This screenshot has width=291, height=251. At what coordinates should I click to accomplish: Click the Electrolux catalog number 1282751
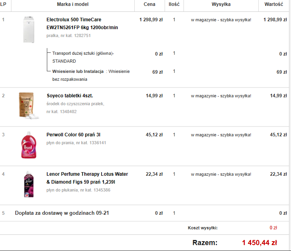[x=82, y=35]
